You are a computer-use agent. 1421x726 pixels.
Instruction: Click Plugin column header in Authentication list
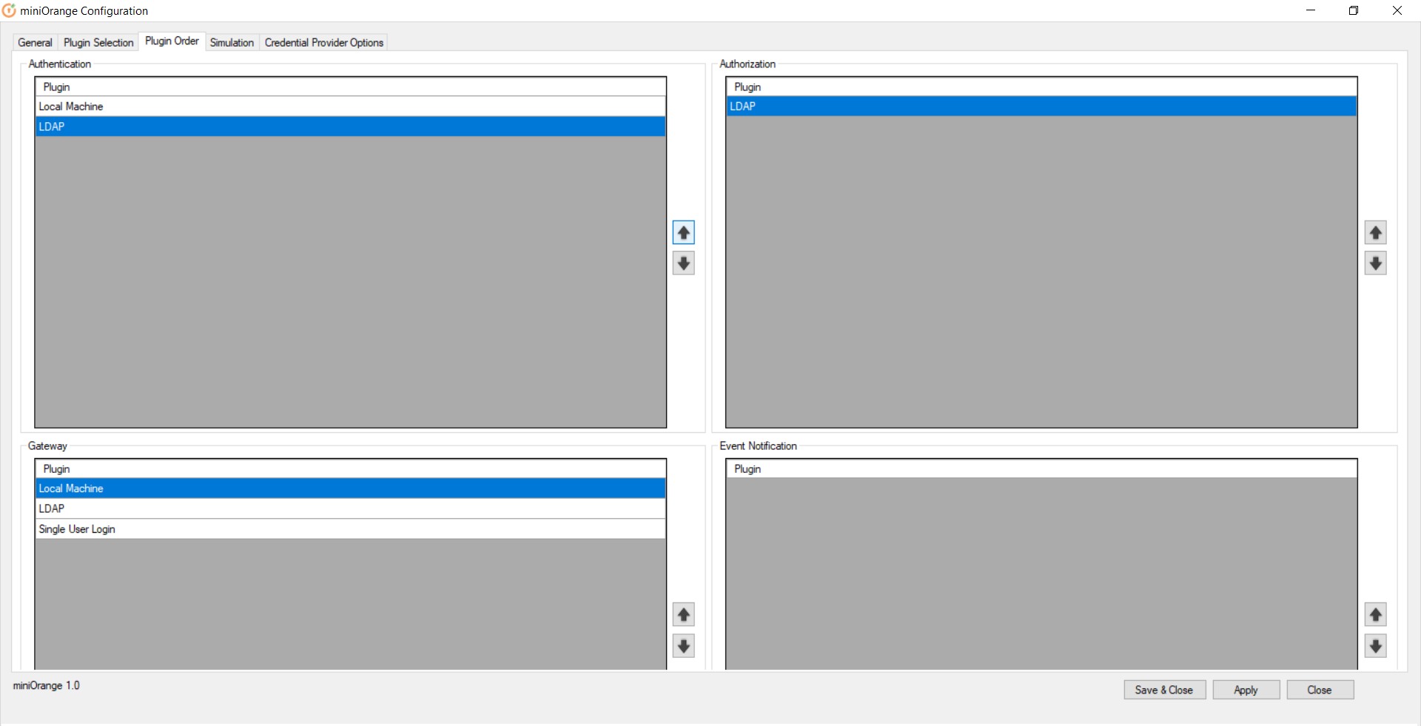point(351,87)
